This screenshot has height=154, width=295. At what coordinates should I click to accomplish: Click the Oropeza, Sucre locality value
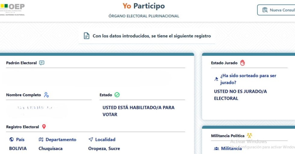pos(104,149)
